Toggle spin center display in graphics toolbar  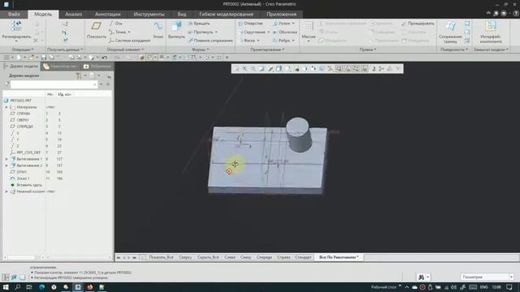tap(381, 68)
